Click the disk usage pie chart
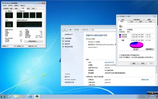This screenshot has width=158, height=99. (136, 45)
